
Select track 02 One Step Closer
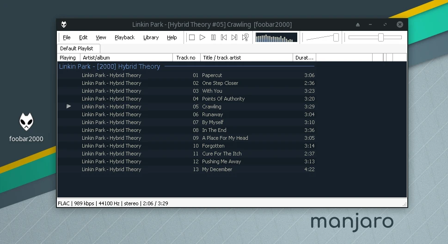point(187,83)
